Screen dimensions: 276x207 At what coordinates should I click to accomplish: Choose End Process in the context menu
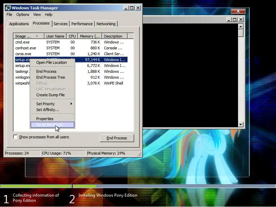46,71
